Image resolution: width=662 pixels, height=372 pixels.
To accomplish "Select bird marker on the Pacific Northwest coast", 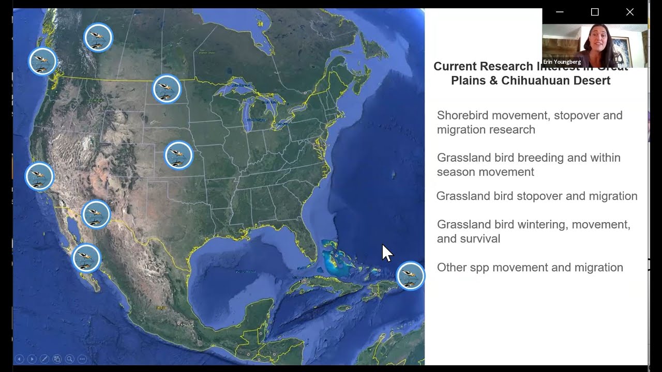I will 42,61.
